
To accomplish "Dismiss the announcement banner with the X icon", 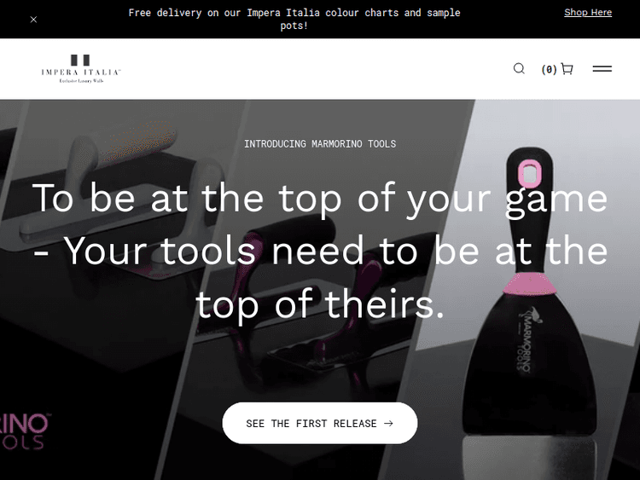I will click(x=33, y=19).
